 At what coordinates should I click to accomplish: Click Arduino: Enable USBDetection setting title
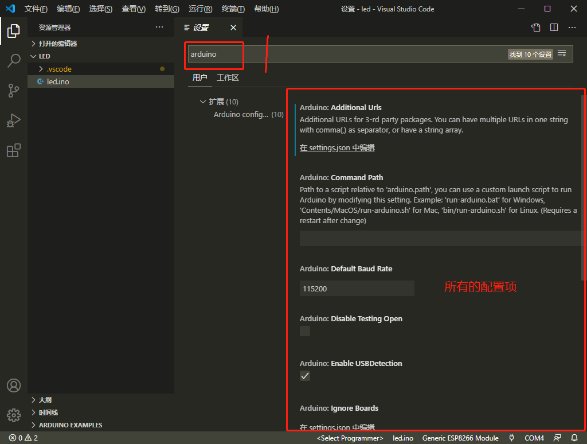click(x=351, y=364)
